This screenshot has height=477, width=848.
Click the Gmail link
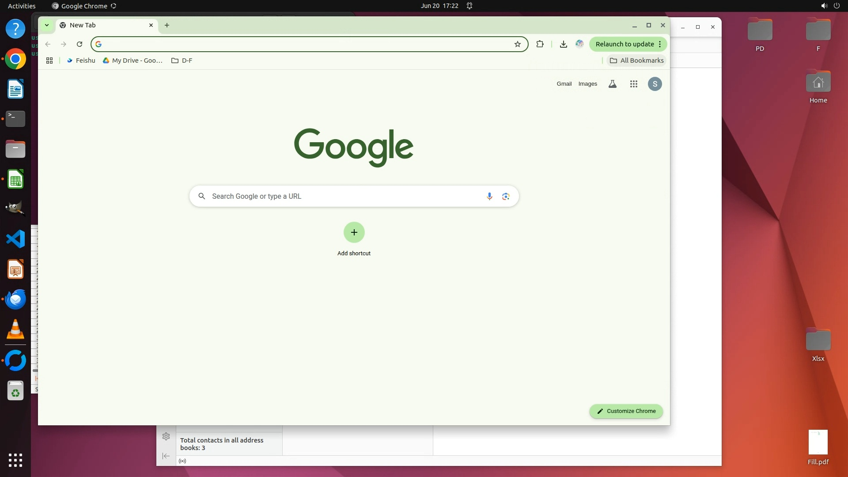pos(564,84)
